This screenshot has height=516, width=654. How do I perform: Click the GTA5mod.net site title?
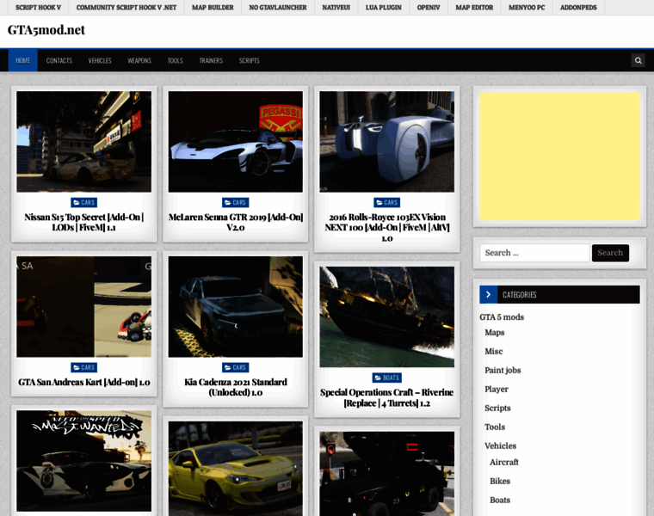(x=46, y=30)
